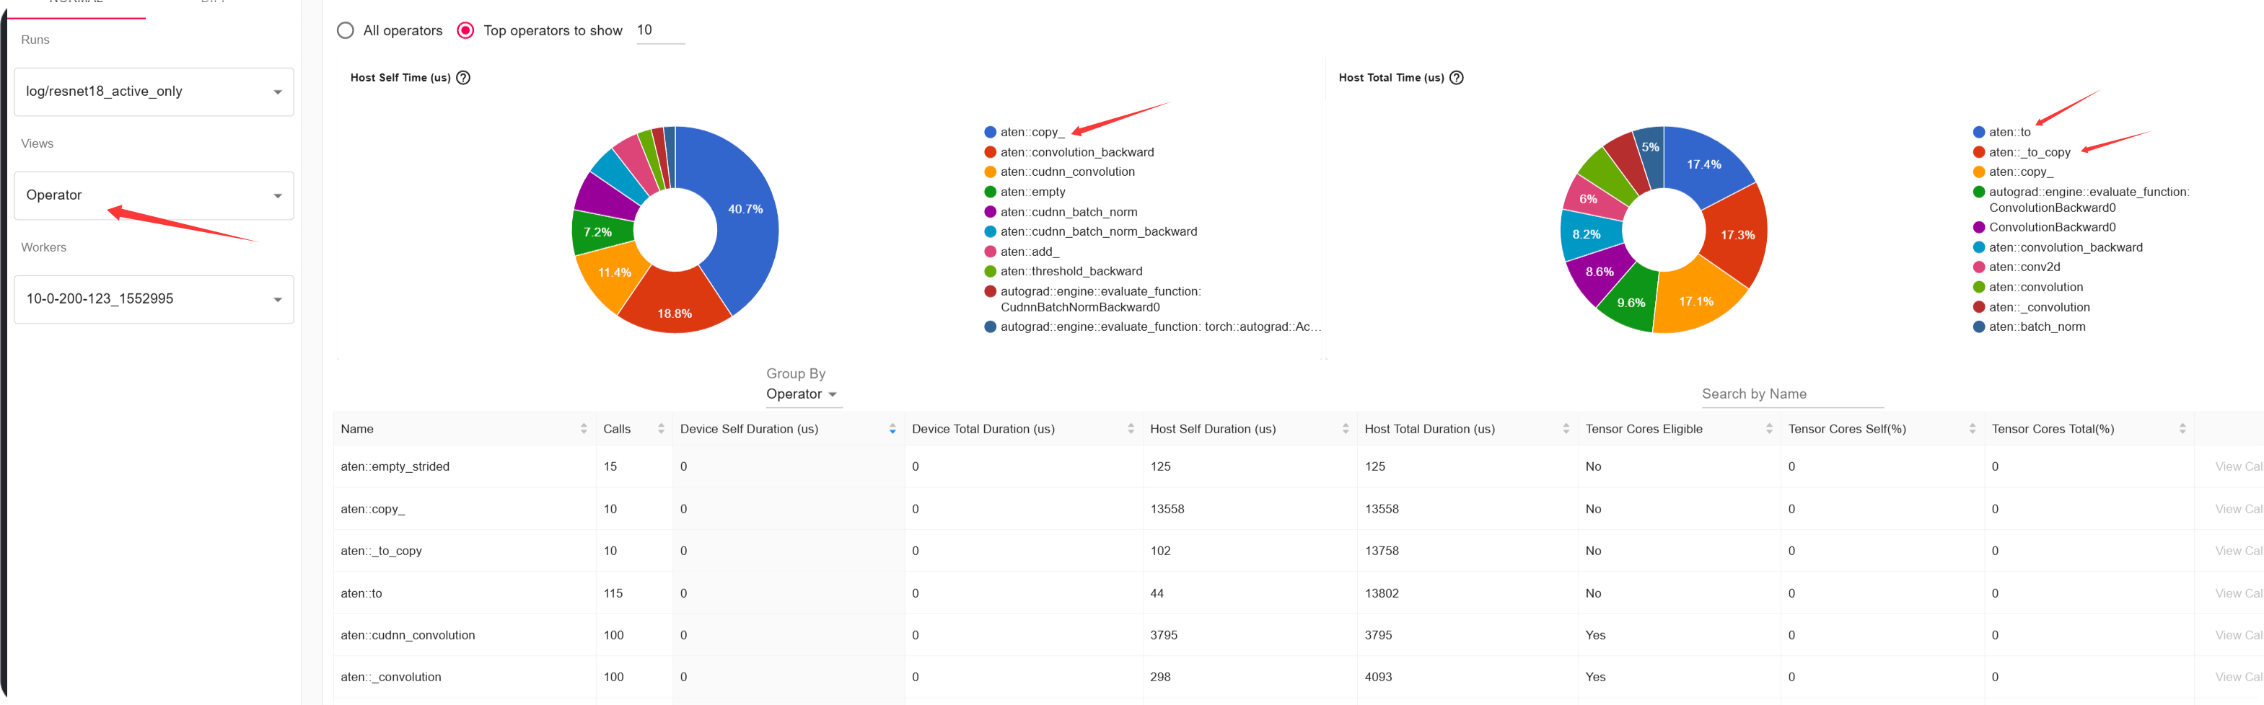Open the Runs dropdown log/resnet18_active_only
The width and height of the screenshot is (2264, 705).
pos(154,92)
